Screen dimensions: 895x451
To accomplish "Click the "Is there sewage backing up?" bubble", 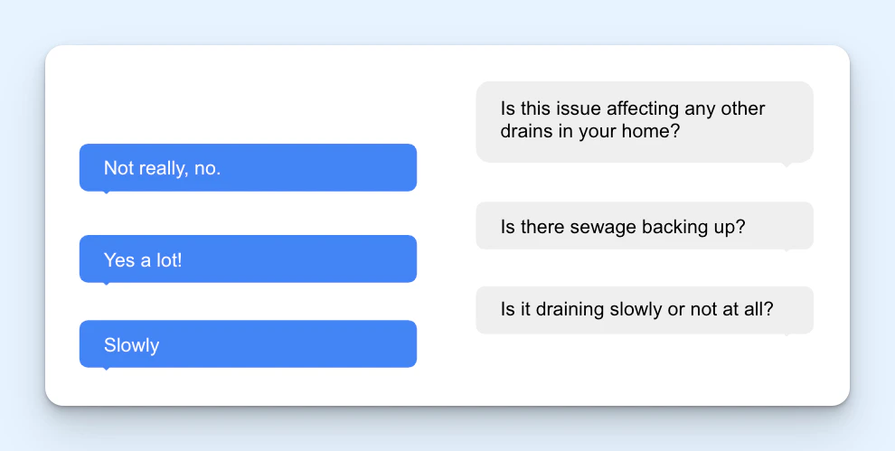I will (644, 226).
